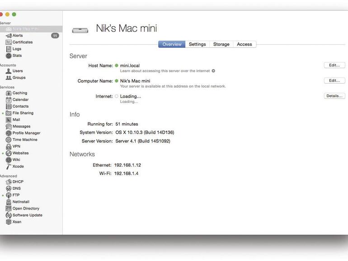Click the Users silhouette icon
This screenshot has height=261, width=348.
click(9, 71)
